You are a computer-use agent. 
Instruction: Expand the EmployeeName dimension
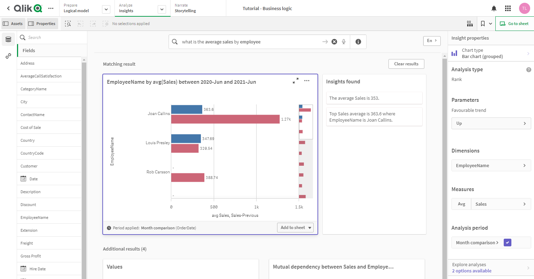point(491,165)
